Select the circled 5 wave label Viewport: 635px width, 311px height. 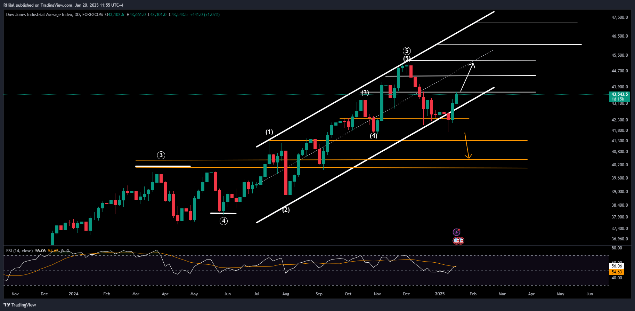click(x=407, y=51)
